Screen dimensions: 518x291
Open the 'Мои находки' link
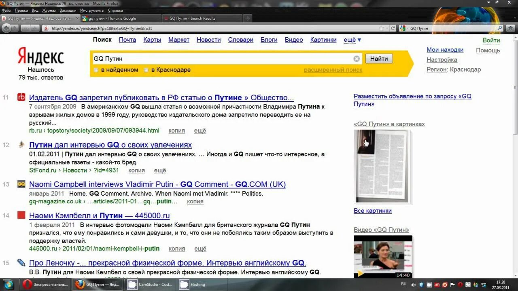click(445, 50)
